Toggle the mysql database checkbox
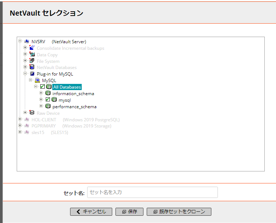This screenshot has width=276, height=223. click(x=48, y=100)
